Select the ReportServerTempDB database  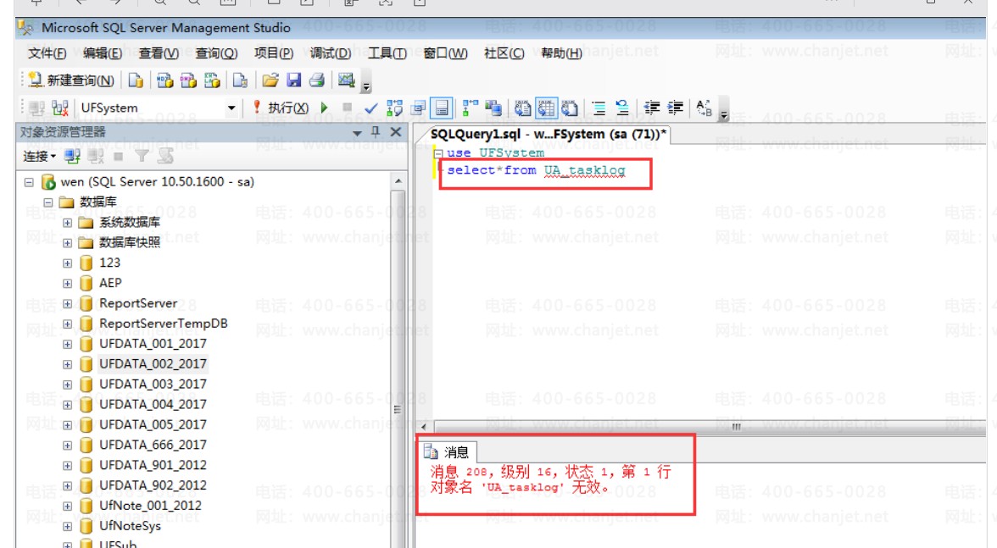(164, 324)
